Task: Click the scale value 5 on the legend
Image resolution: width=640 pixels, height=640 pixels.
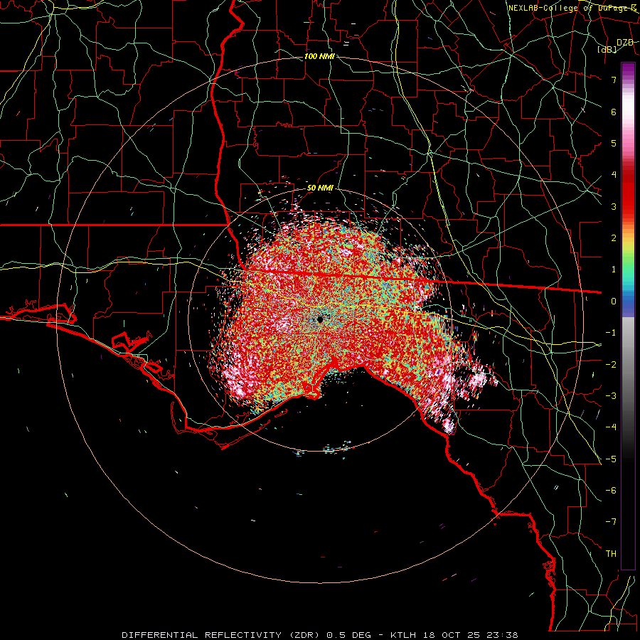Action: click(x=614, y=143)
